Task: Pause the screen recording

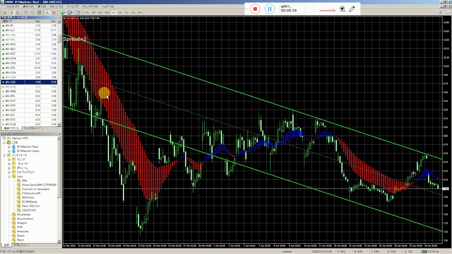Action: click(269, 9)
